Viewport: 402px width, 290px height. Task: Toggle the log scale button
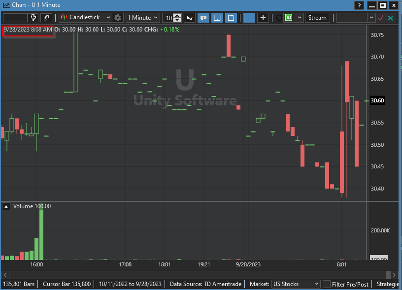click(x=190, y=18)
